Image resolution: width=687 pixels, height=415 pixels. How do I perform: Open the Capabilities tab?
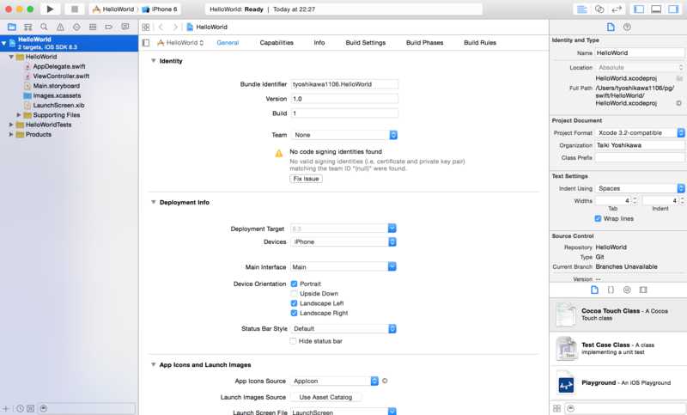tap(277, 43)
